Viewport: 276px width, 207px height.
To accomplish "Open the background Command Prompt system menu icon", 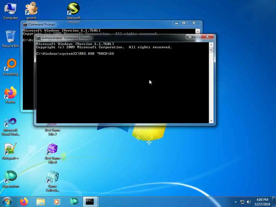I will (25, 25).
